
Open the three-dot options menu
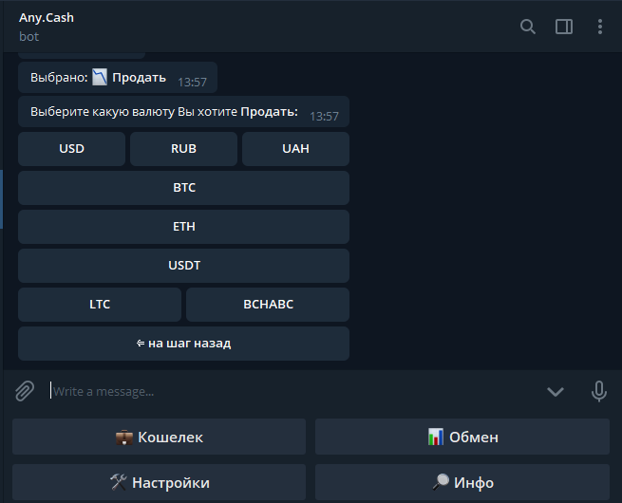coord(600,27)
